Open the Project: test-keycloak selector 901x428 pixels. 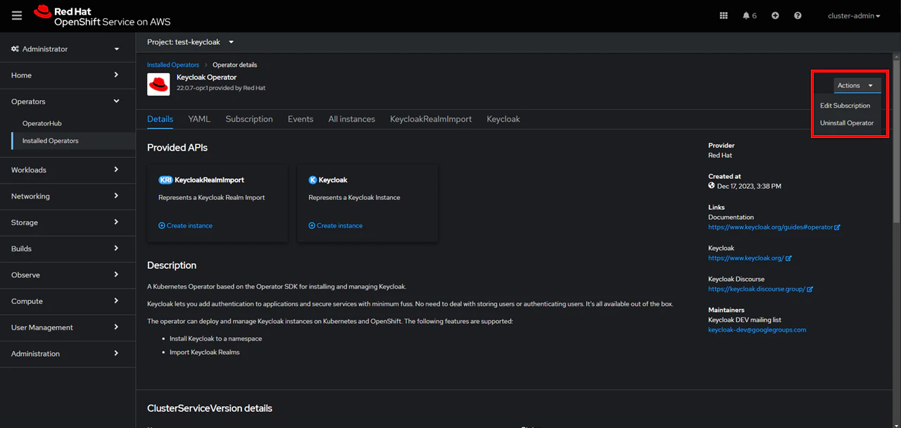pos(190,42)
